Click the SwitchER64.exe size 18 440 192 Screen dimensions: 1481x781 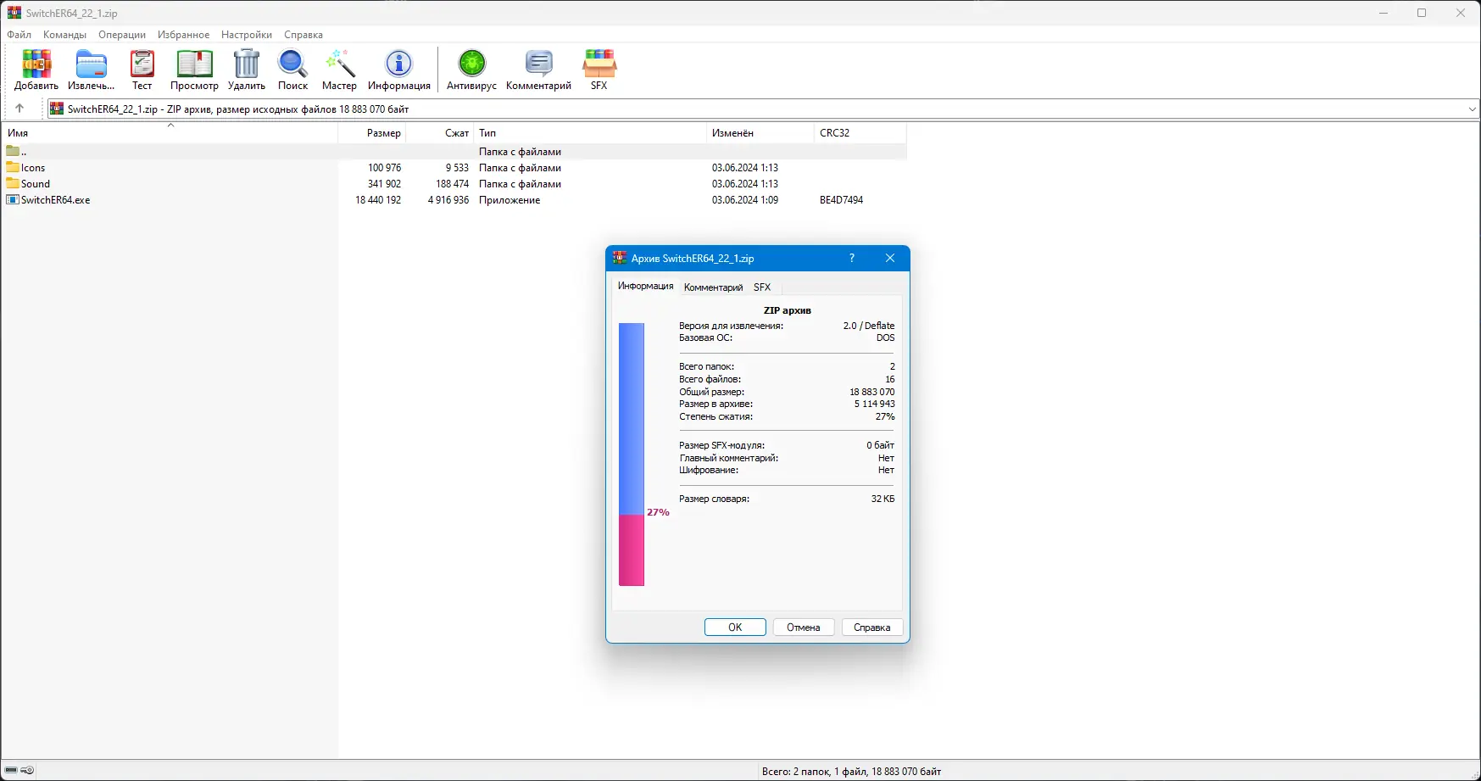tap(378, 200)
